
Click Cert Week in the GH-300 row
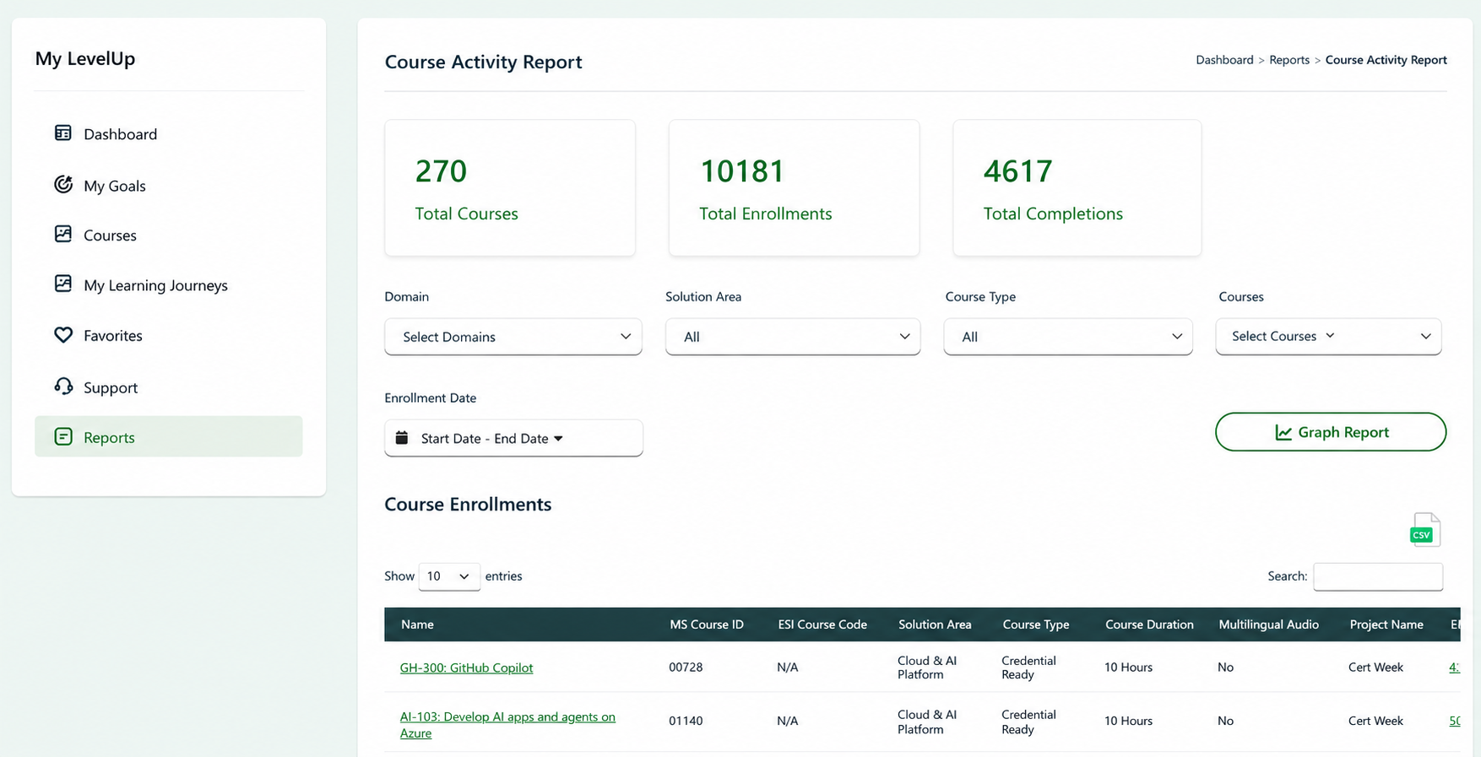[x=1375, y=667]
